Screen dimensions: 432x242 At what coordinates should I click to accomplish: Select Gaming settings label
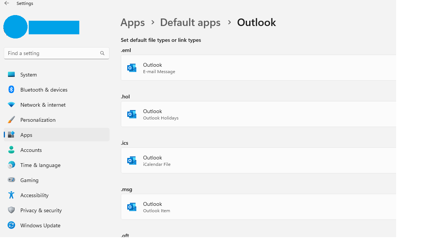(29, 181)
